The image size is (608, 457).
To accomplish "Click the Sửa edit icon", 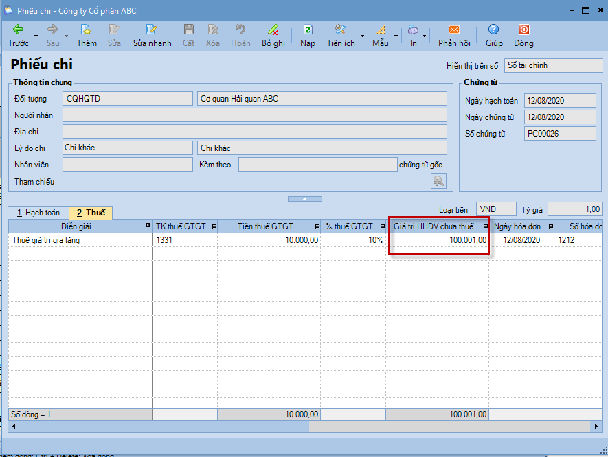I will pos(114,35).
